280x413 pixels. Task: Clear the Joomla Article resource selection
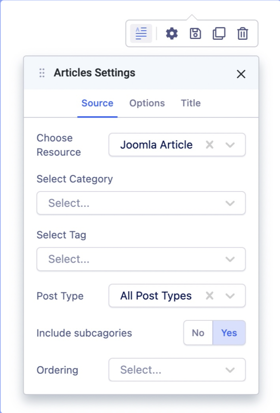pos(210,145)
